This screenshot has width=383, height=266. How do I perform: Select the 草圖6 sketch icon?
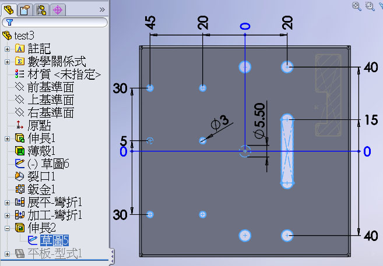[x=20, y=164]
